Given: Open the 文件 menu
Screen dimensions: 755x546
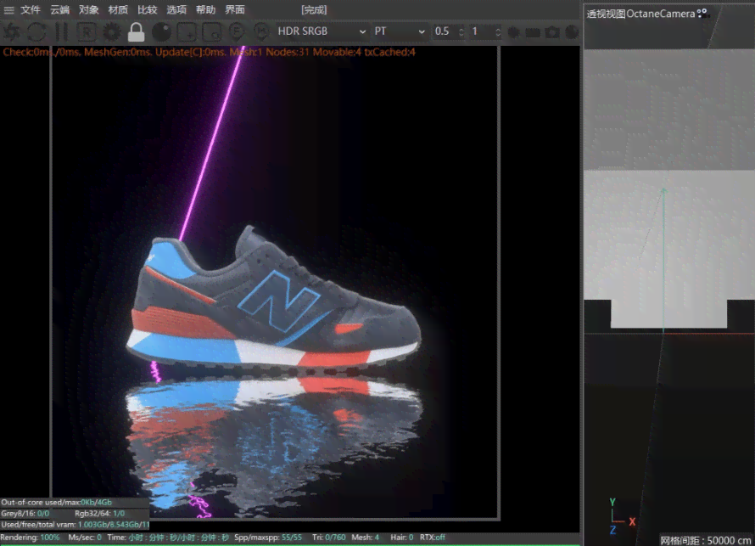Looking at the screenshot, I should pyautogui.click(x=31, y=9).
